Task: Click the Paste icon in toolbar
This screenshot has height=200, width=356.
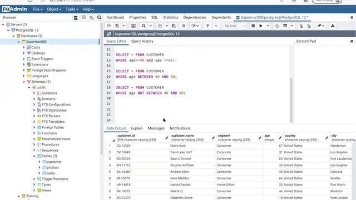Action: 174,26
